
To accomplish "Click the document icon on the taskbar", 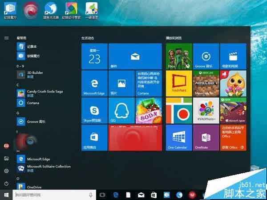I will [x=128, y=195].
